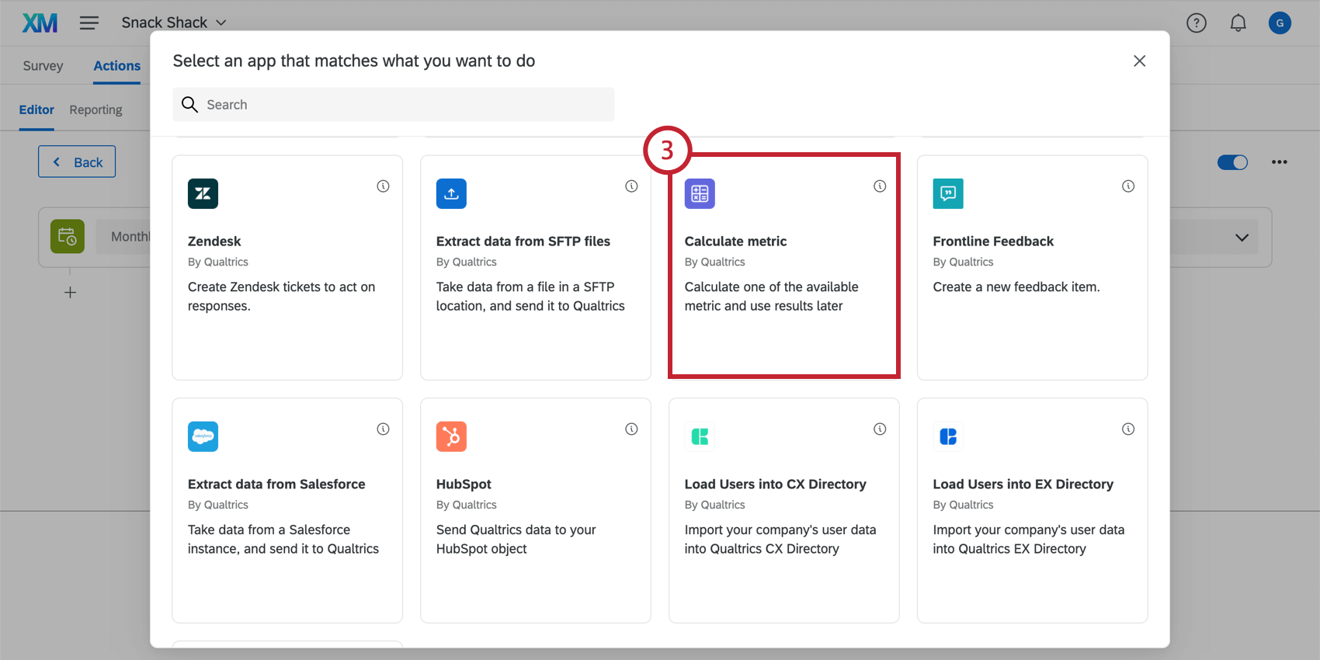1320x660 pixels.
Task: Go Back to workflows list
Action: pyautogui.click(x=77, y=162)
